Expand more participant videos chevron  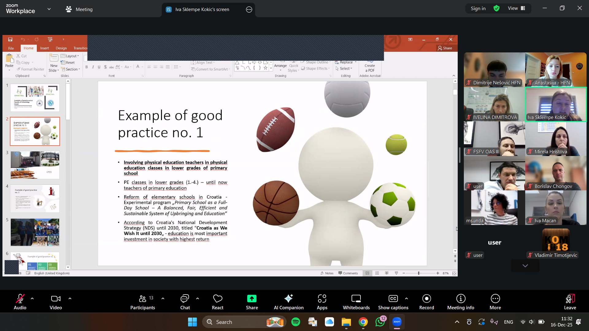525,266
